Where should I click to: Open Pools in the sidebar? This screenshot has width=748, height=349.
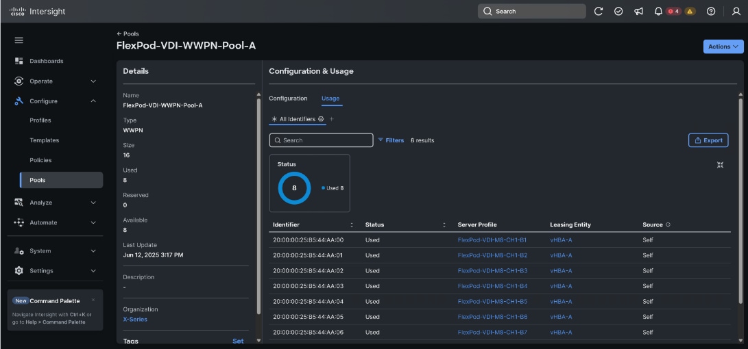tap(61, 180)
